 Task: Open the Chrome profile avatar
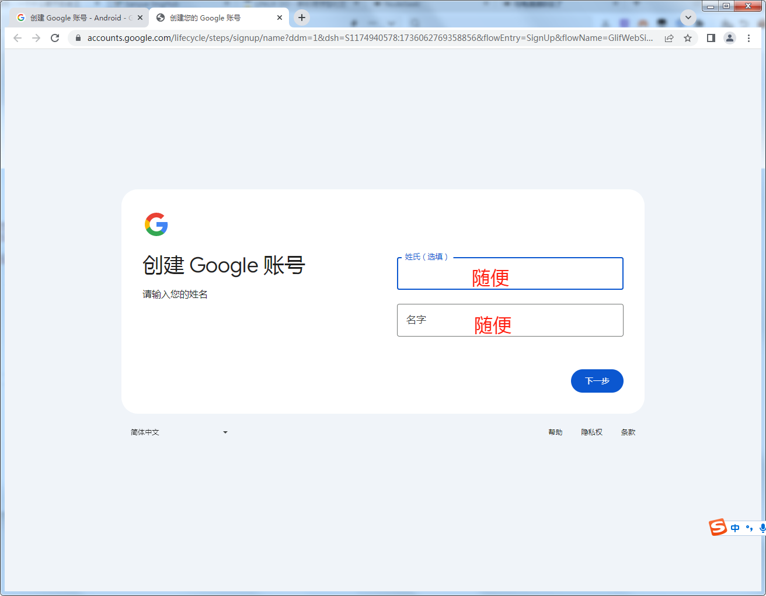730,38
